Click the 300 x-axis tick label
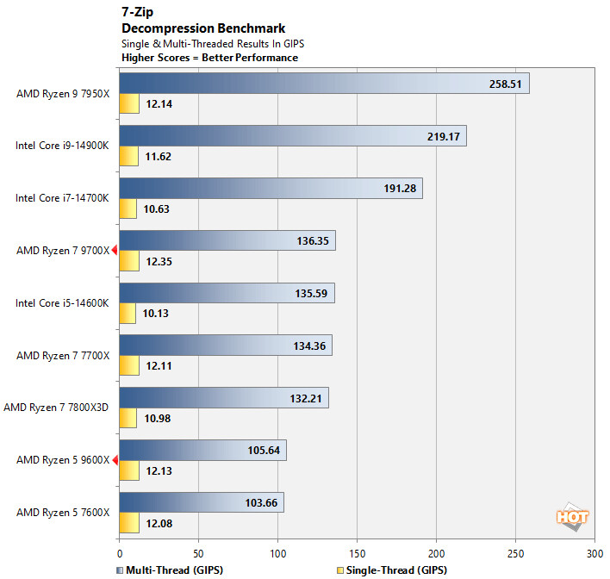 pyautogui.click(x=595, y=554)
